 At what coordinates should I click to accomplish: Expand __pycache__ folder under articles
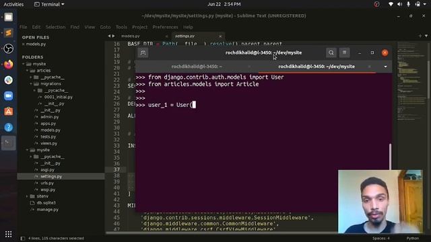coord(31,77)
